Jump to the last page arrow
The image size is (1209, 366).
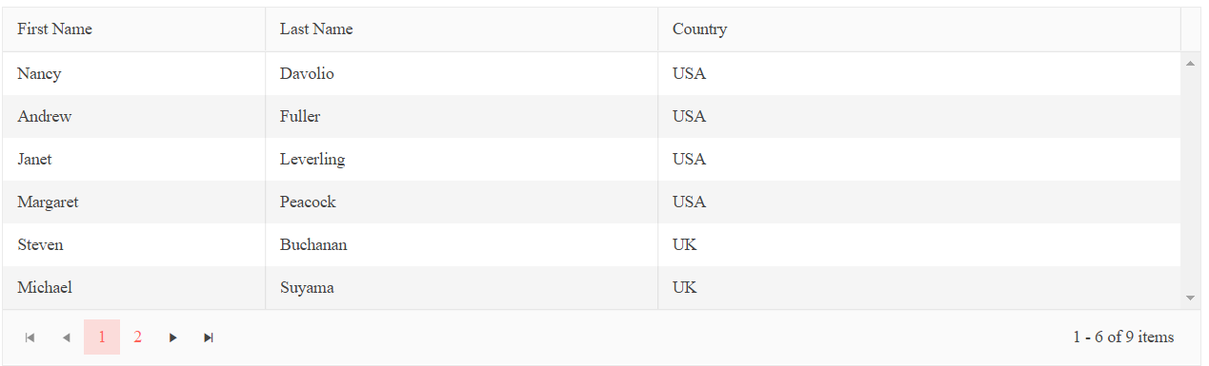[209, 337]
